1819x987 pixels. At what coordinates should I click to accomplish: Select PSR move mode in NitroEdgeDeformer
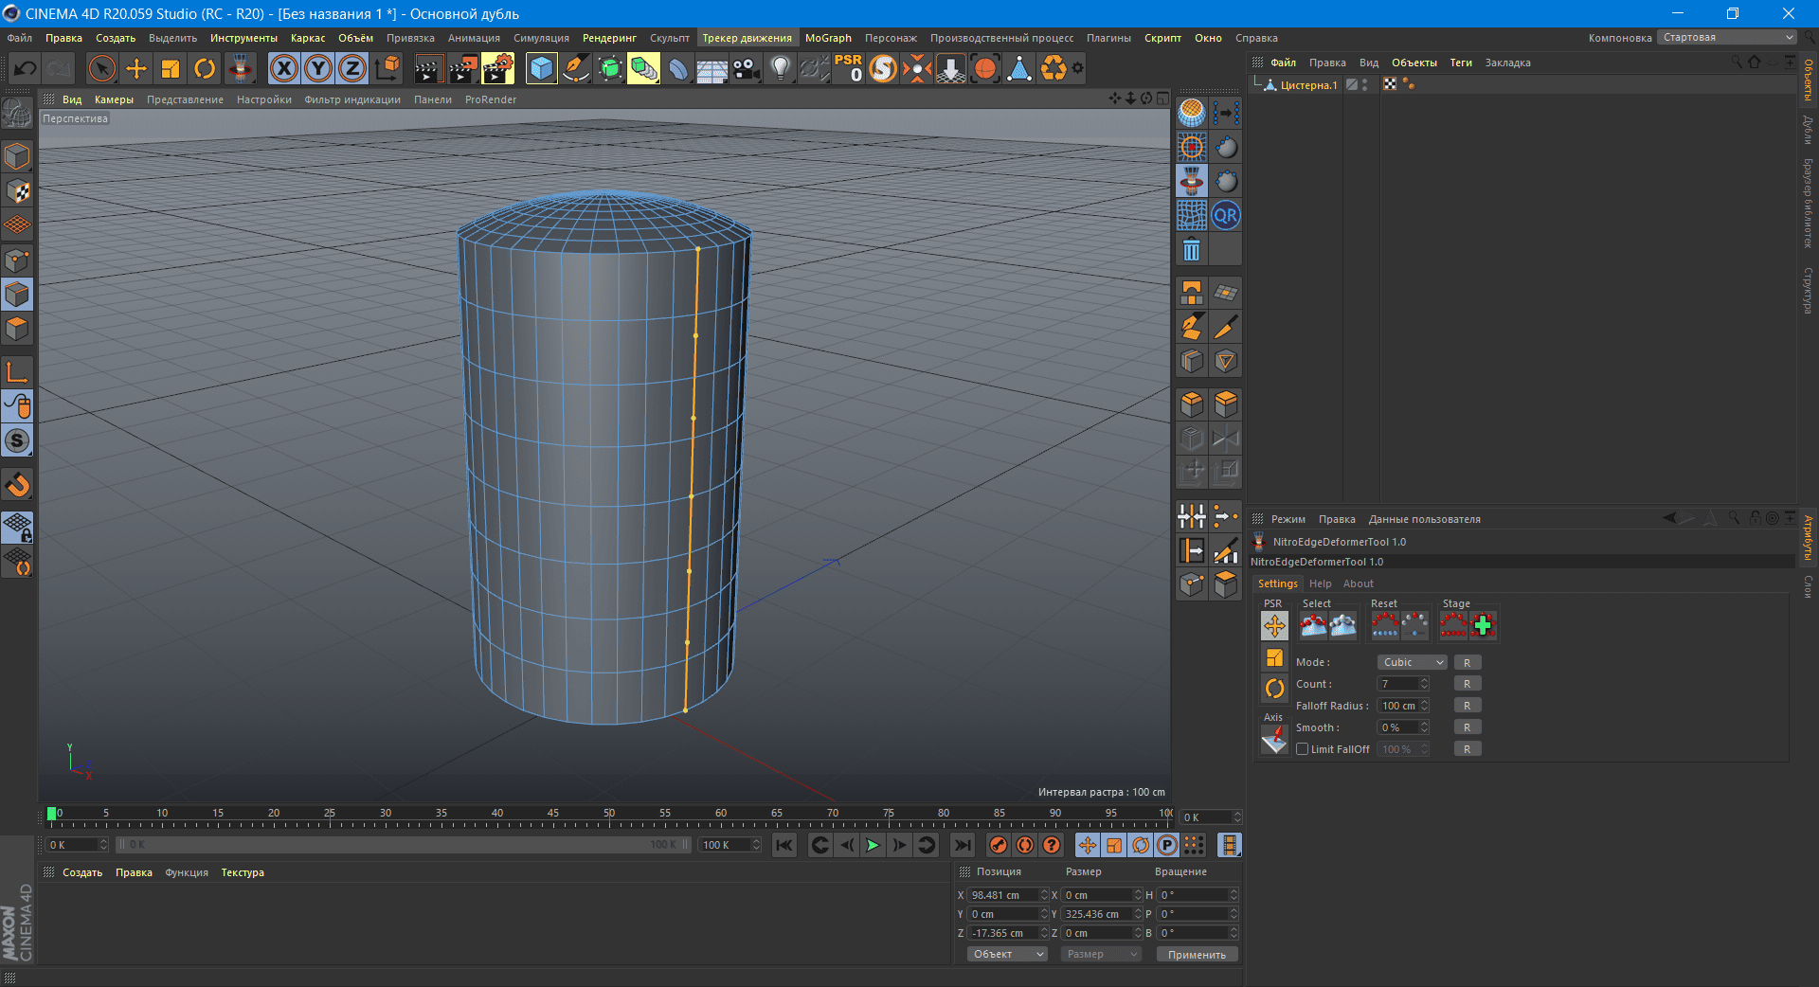coord(1274,625)
